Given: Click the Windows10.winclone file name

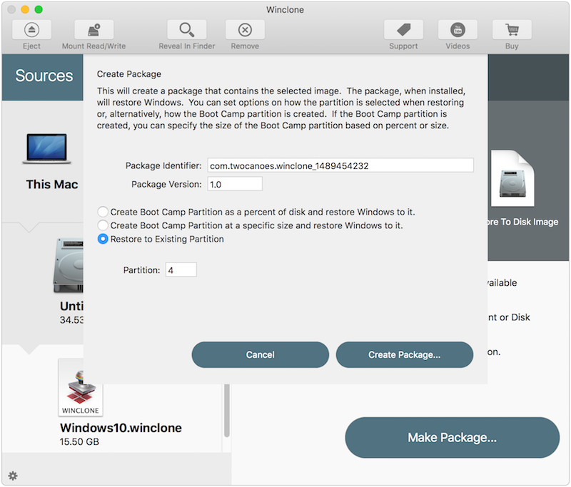Looking at the screenshot, I should (121, 428).
